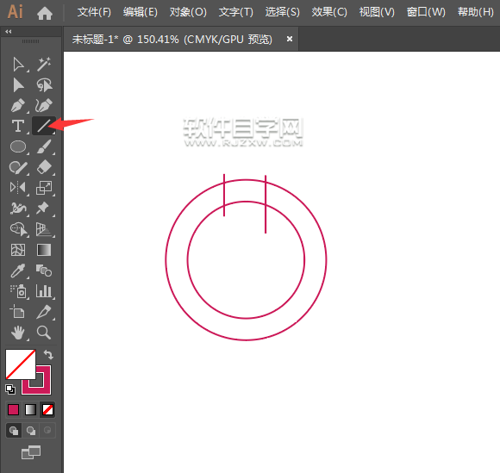Enable Draw Normal mode
Viewport: 500px width, 473px height.
[x=14, y=431]
